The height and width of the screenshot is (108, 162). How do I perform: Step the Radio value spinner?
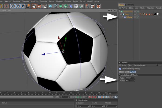pos(134,78)
